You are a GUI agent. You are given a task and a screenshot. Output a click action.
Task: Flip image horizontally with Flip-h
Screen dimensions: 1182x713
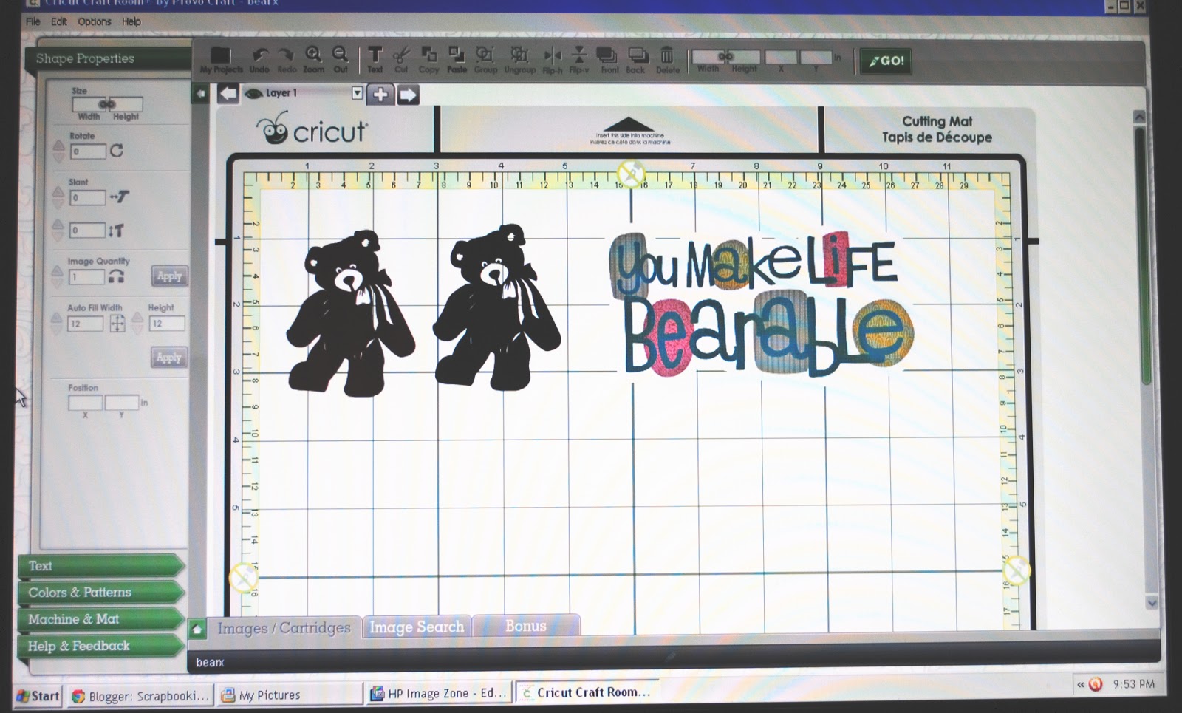coord(552,60)
